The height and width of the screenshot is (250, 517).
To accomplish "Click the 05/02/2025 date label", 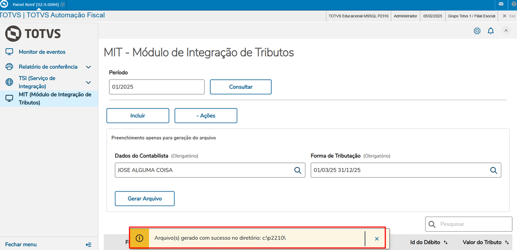I will tap(433, 16).
